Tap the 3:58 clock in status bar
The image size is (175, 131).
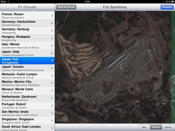(x=87, y=2)
